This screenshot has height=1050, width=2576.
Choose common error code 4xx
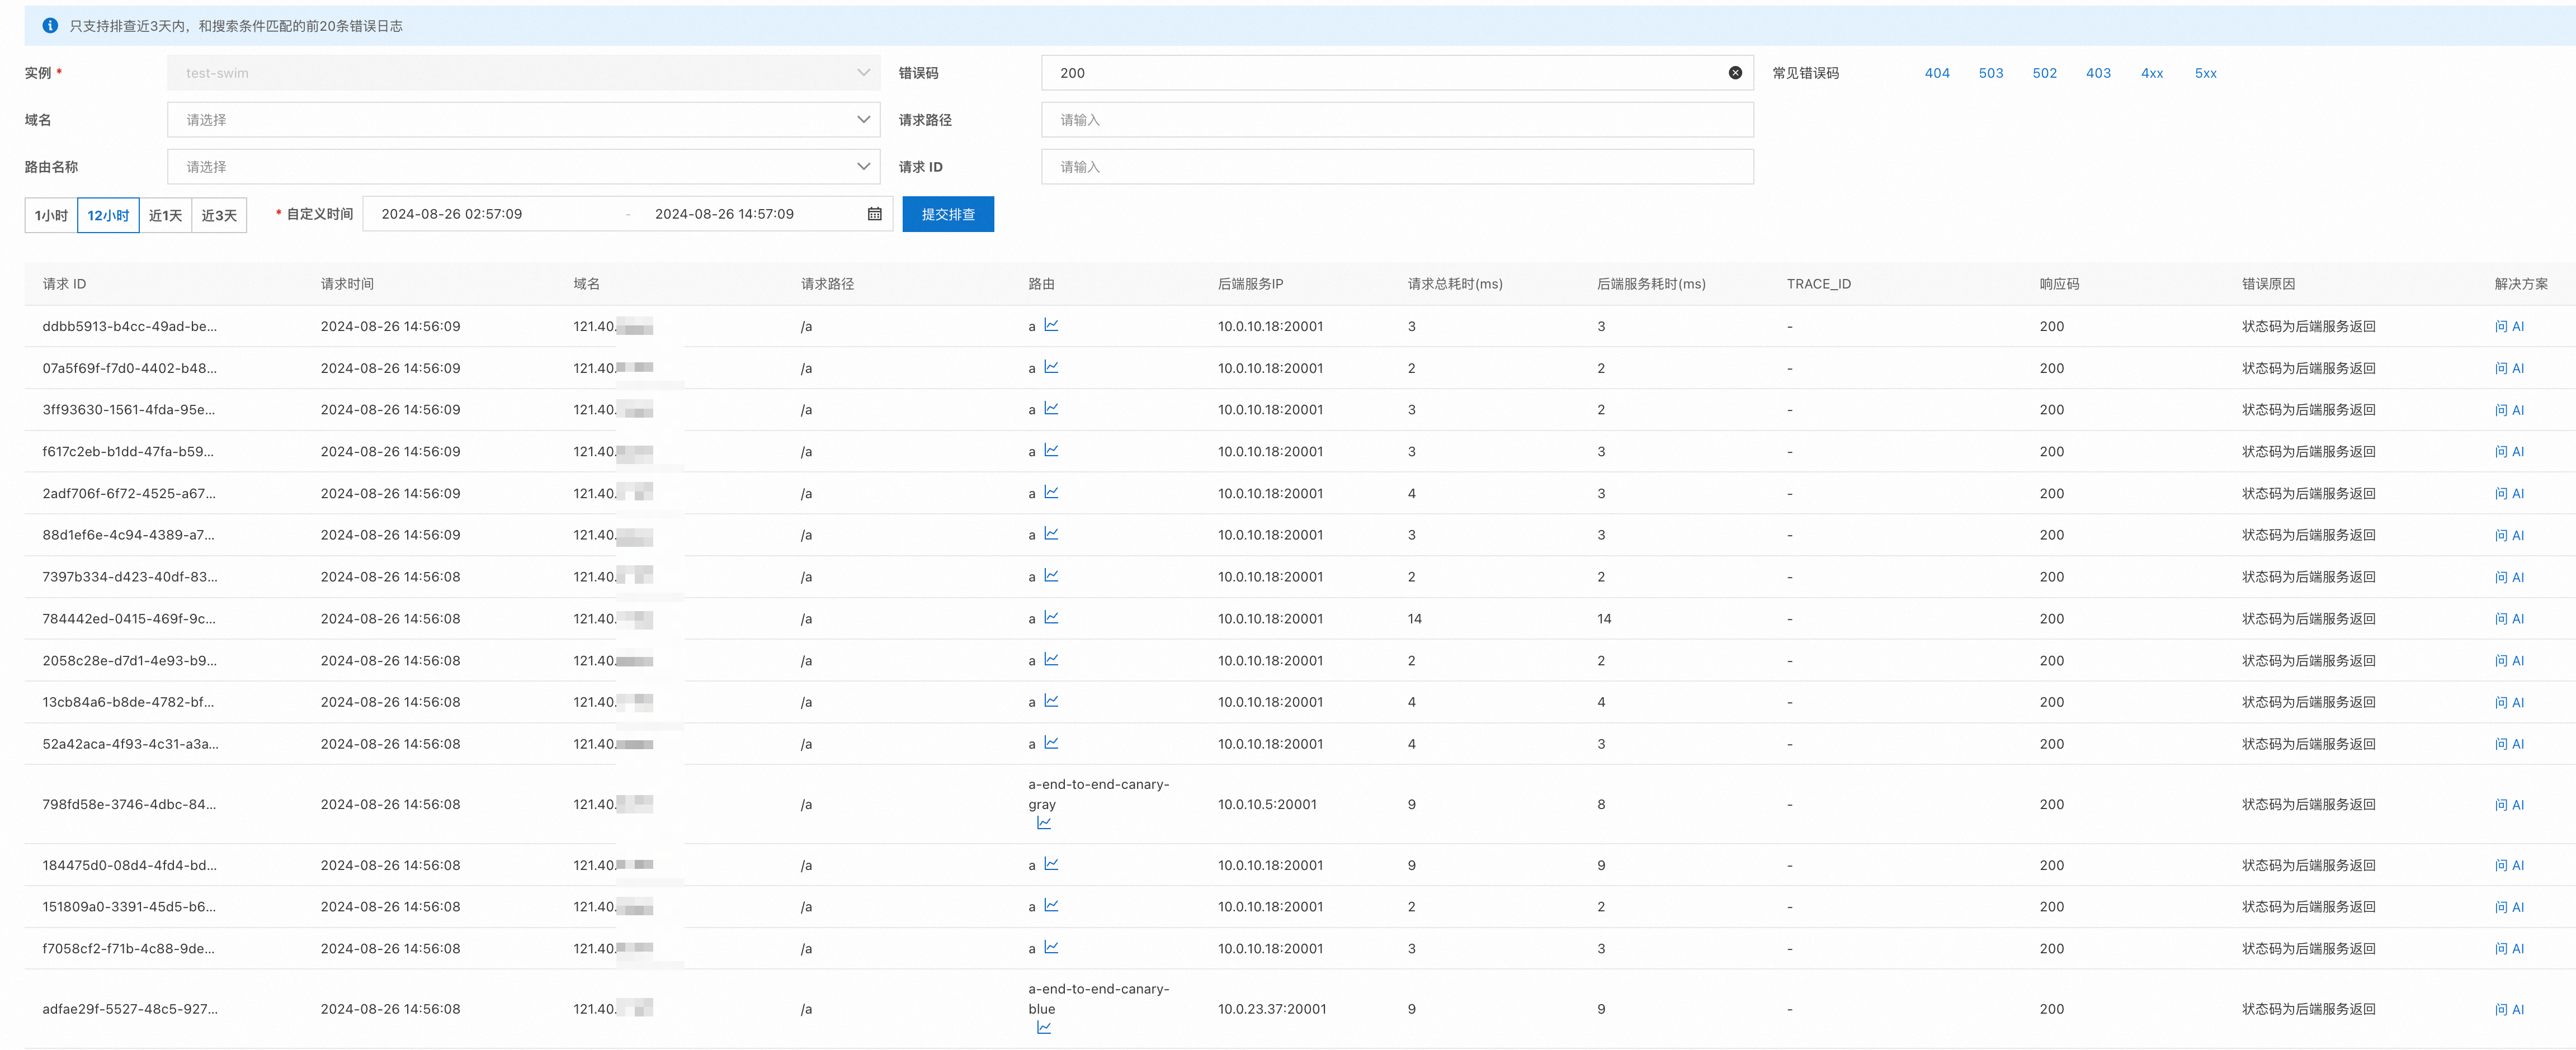coord(2152,73)
